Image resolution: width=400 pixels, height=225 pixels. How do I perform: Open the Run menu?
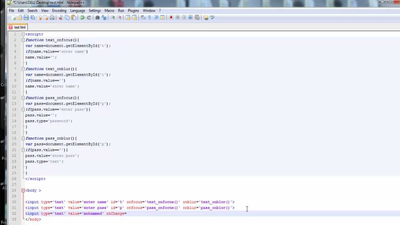point(121,11)
